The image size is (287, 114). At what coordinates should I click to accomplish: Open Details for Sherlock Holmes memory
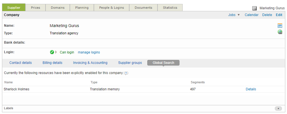[251, 89]
